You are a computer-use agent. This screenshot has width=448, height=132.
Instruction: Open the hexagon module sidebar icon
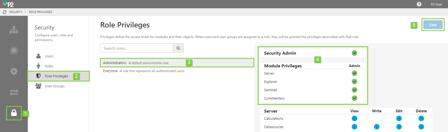(x=14, y=50)
